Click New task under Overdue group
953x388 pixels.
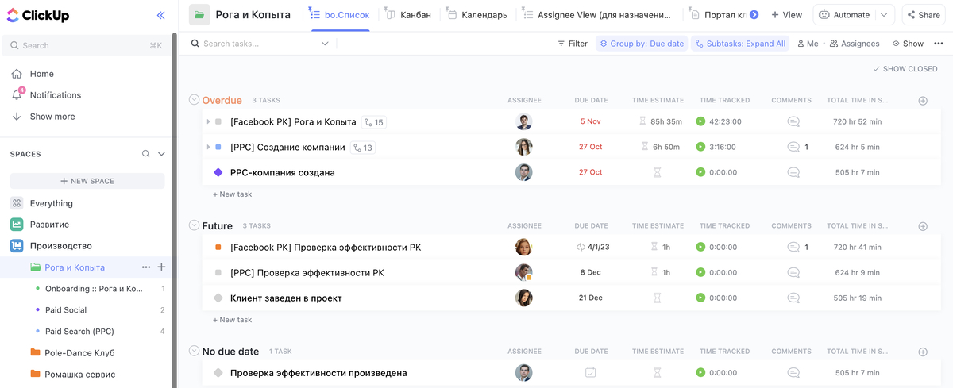coord(233,194)
